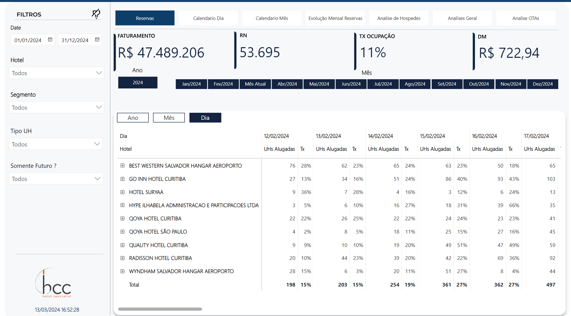Select month Dez/2024
This screenshot has height=316, width=571.
coord(543,84)
